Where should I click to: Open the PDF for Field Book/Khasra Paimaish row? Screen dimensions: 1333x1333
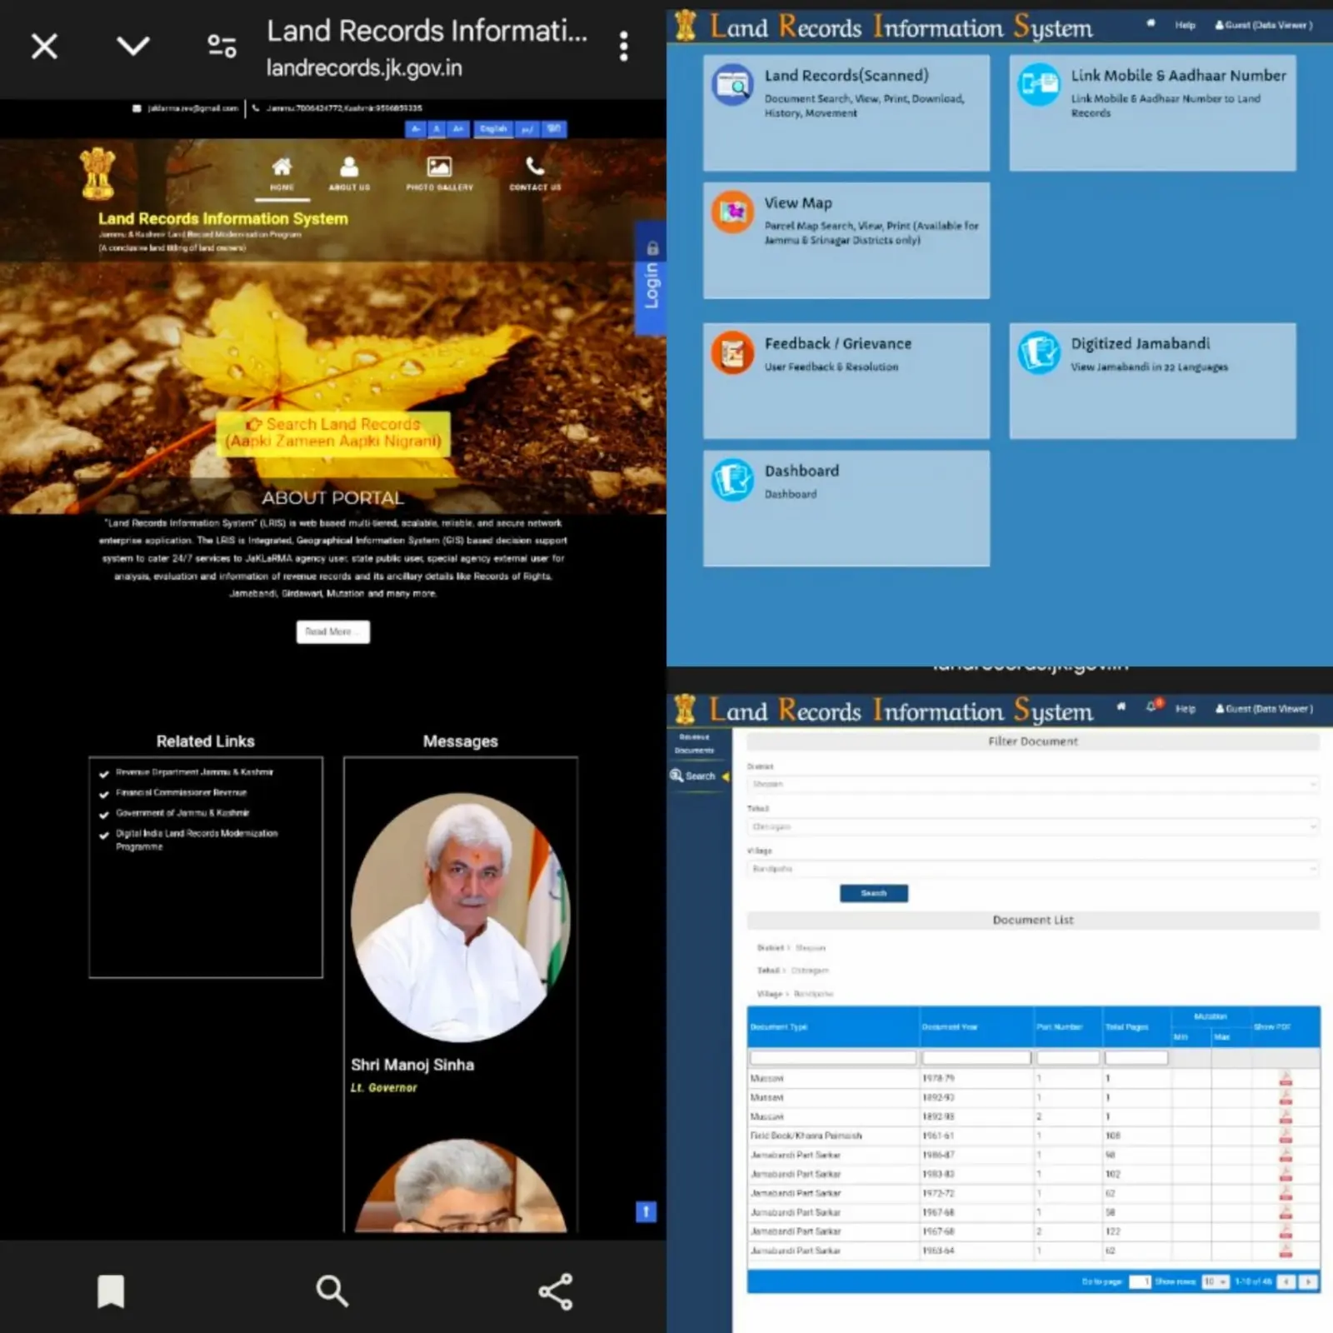pos(1286,1136)
